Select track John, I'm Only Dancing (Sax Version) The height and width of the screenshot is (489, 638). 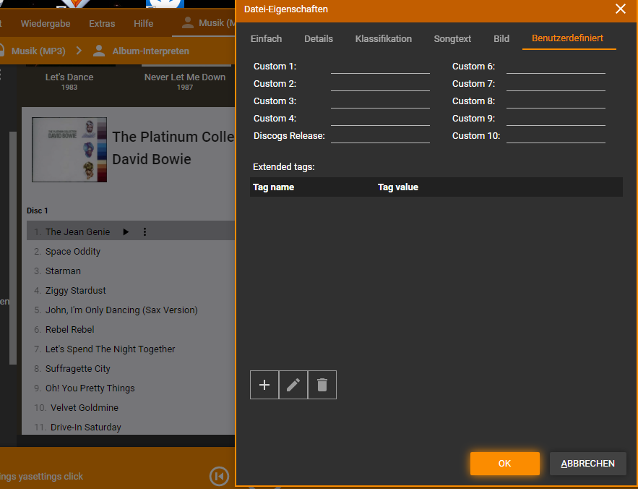(x=121, y=310)
